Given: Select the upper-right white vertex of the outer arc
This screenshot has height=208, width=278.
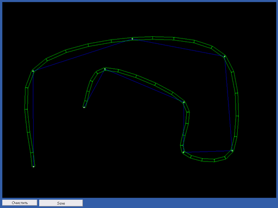Looking at the screenshot, I should (225, 56).
